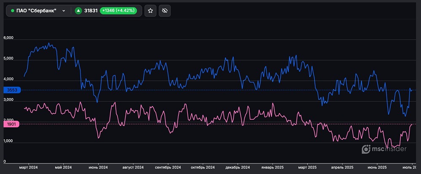
Task: Click the март 2024 axis label
Action: tap(29, 167)
